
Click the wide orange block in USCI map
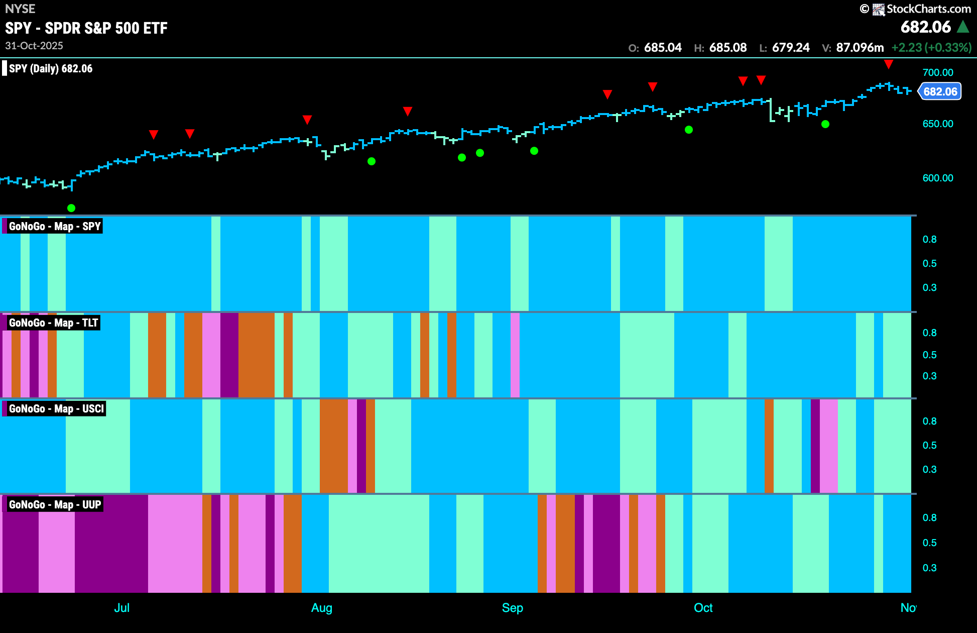click(x=333, y=446)
